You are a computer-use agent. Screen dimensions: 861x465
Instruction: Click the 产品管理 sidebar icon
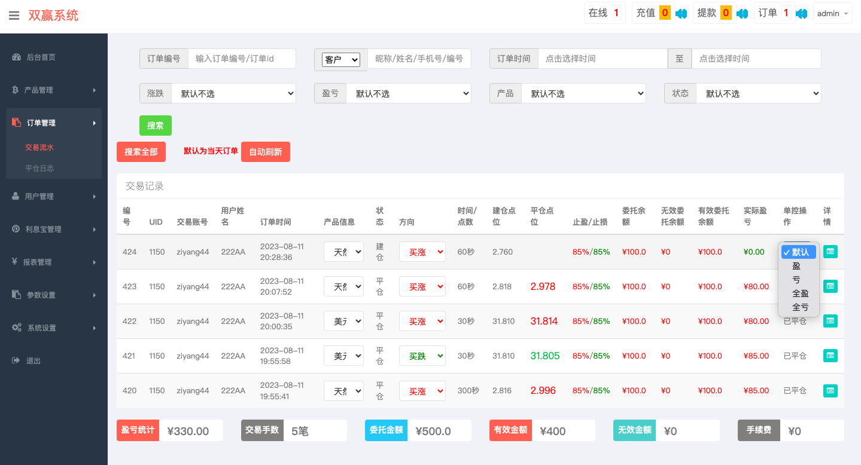tap(14, 90)
